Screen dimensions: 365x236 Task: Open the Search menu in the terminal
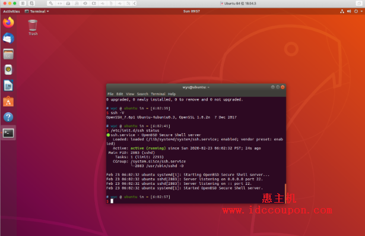[142, 94]
